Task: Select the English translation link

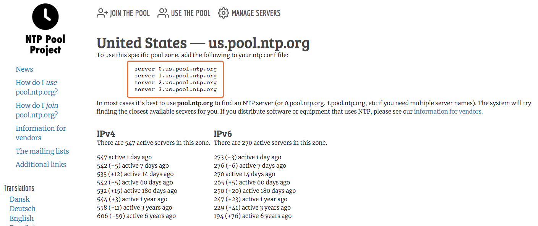Action: 21,218
